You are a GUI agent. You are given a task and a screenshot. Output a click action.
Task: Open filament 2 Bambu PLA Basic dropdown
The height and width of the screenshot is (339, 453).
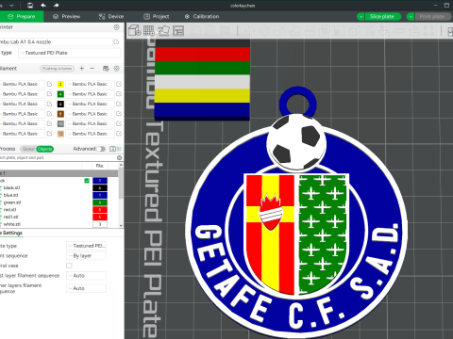(x=90, y=84)
